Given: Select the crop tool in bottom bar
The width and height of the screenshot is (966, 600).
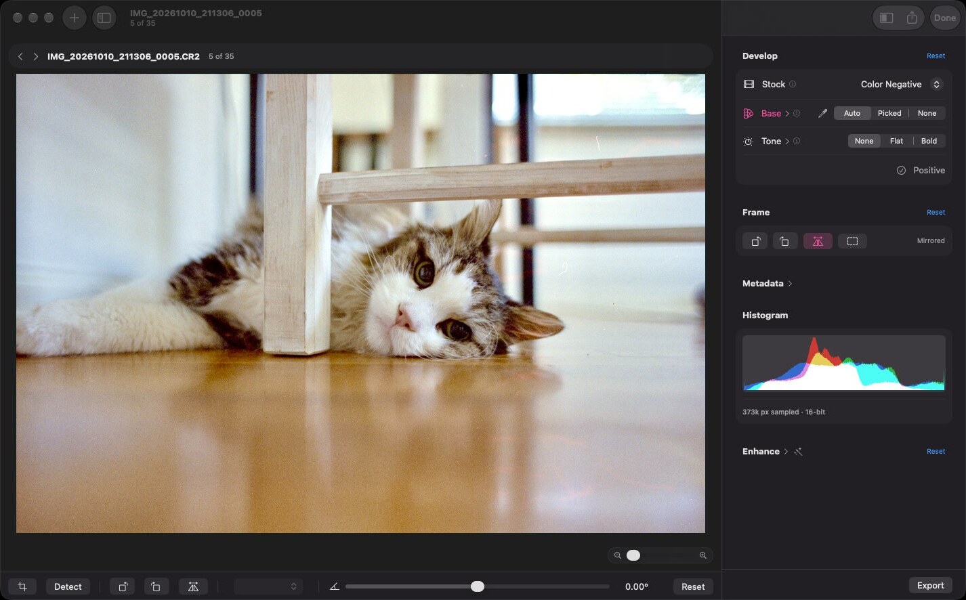Looking at the screenshot, I should 22,586.
